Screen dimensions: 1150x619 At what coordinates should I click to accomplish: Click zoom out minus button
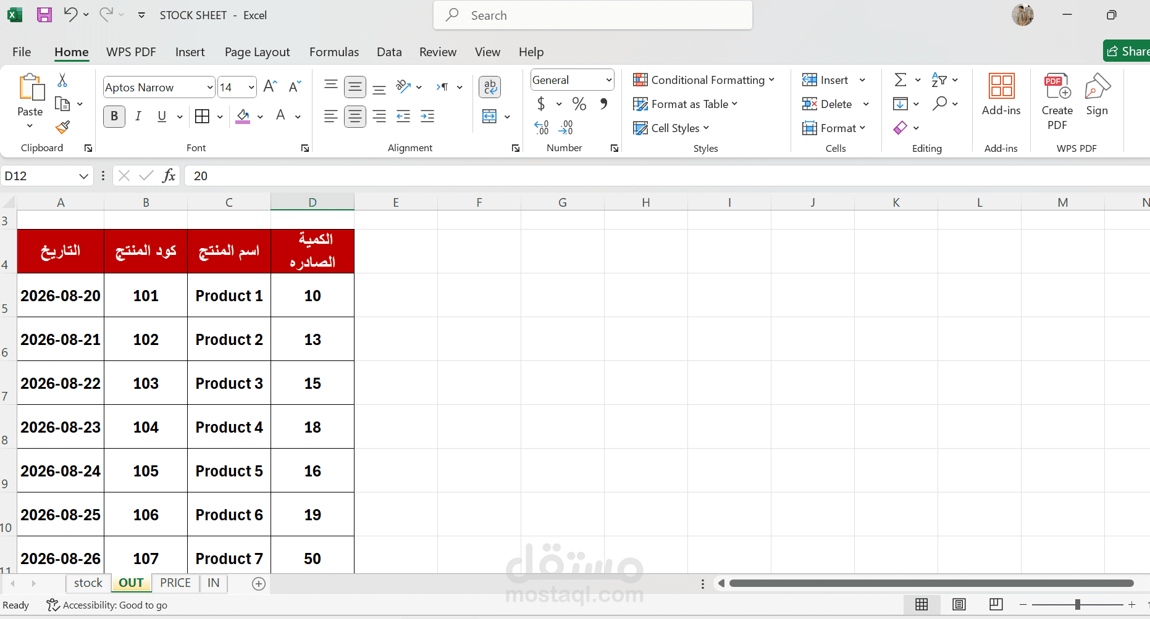[1023, 605]
